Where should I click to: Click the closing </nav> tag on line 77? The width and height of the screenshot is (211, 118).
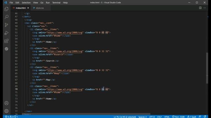pyautogui.click(x=28, y=111)
